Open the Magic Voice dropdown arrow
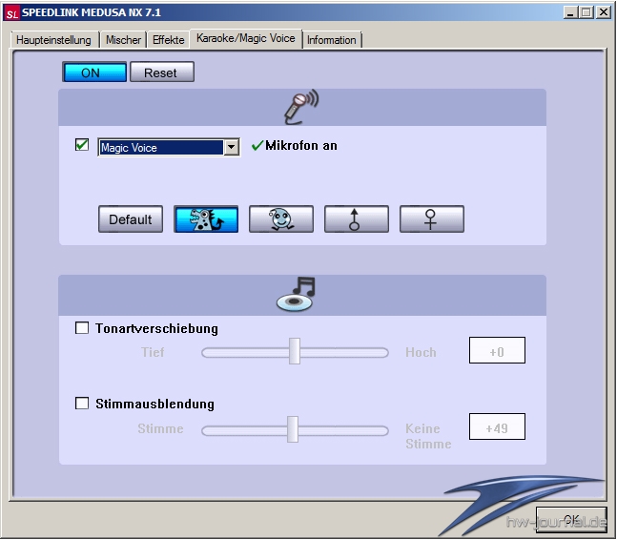 point(232,148)
